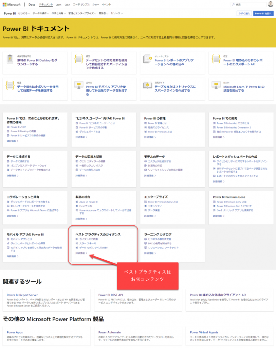
Task: Select the Q&A header tab
Action: coord(67,5)
